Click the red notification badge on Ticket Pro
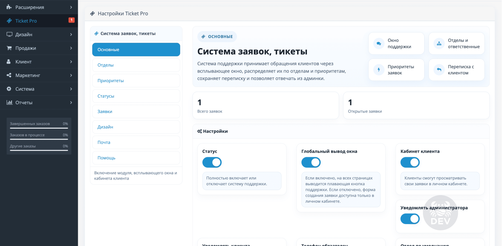 click(x=72, y=20)
